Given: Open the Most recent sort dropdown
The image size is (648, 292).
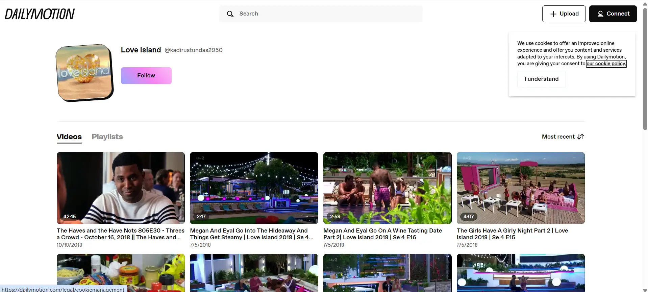Looking at the screenshot, I should 563,137.
